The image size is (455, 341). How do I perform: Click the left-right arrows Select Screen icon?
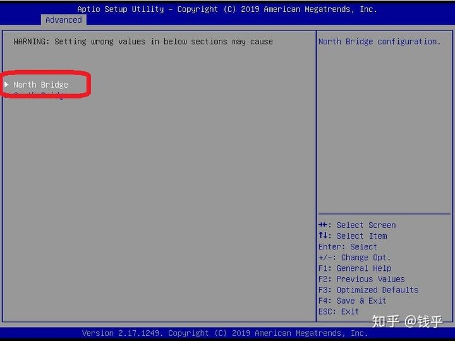pos(324,225)
